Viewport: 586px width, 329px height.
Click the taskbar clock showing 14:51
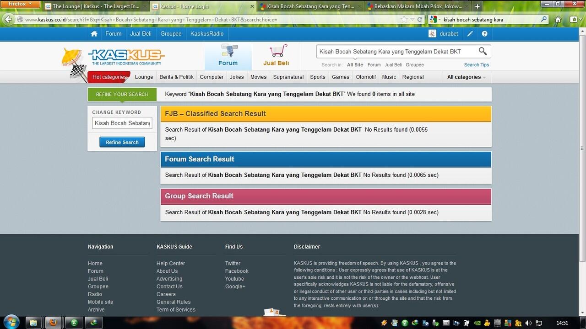pos(562,323)
